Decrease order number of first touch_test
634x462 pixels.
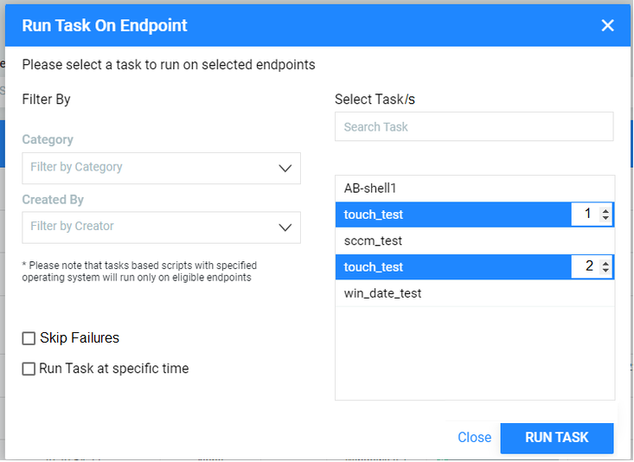[x=605, y=218]
